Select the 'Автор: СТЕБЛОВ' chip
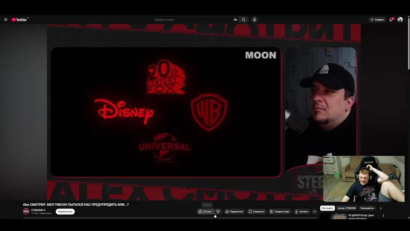The width and height of the screenshot is (410, 231). point(347,208)
